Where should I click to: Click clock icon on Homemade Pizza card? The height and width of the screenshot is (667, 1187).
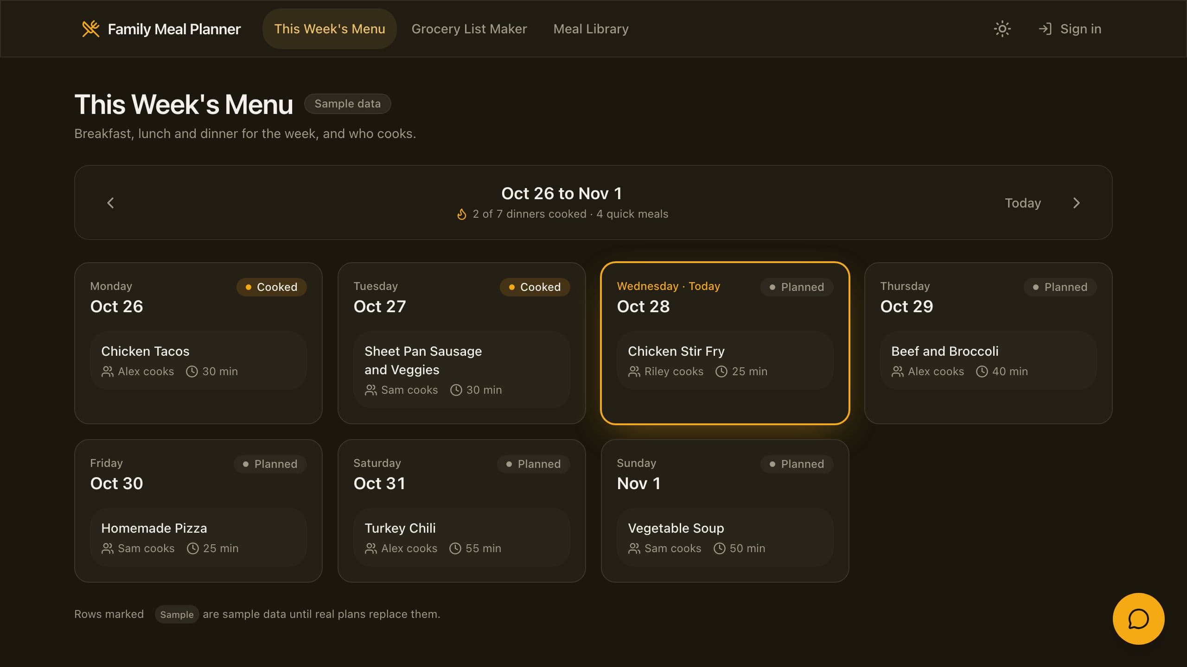193,548
